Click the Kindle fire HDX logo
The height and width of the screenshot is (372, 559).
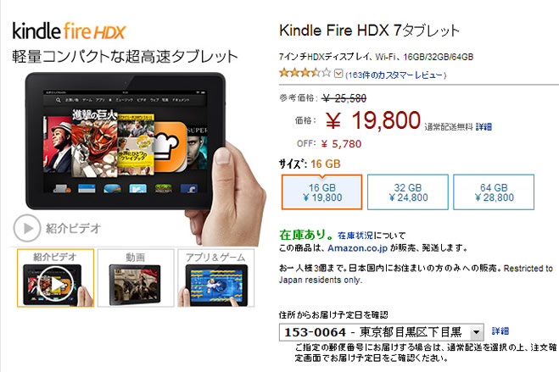pos(70,31)
